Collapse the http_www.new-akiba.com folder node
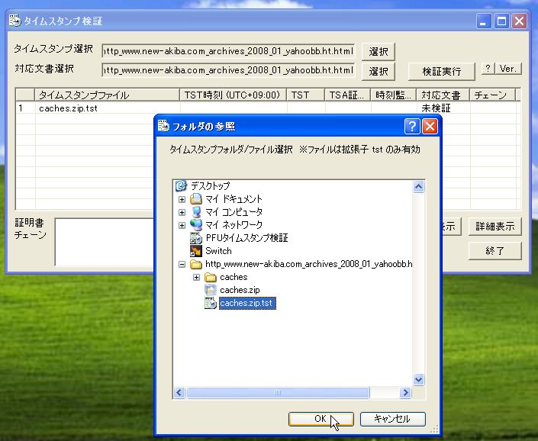The width and height of the screenshot is (538, 441). coord(182,265)
